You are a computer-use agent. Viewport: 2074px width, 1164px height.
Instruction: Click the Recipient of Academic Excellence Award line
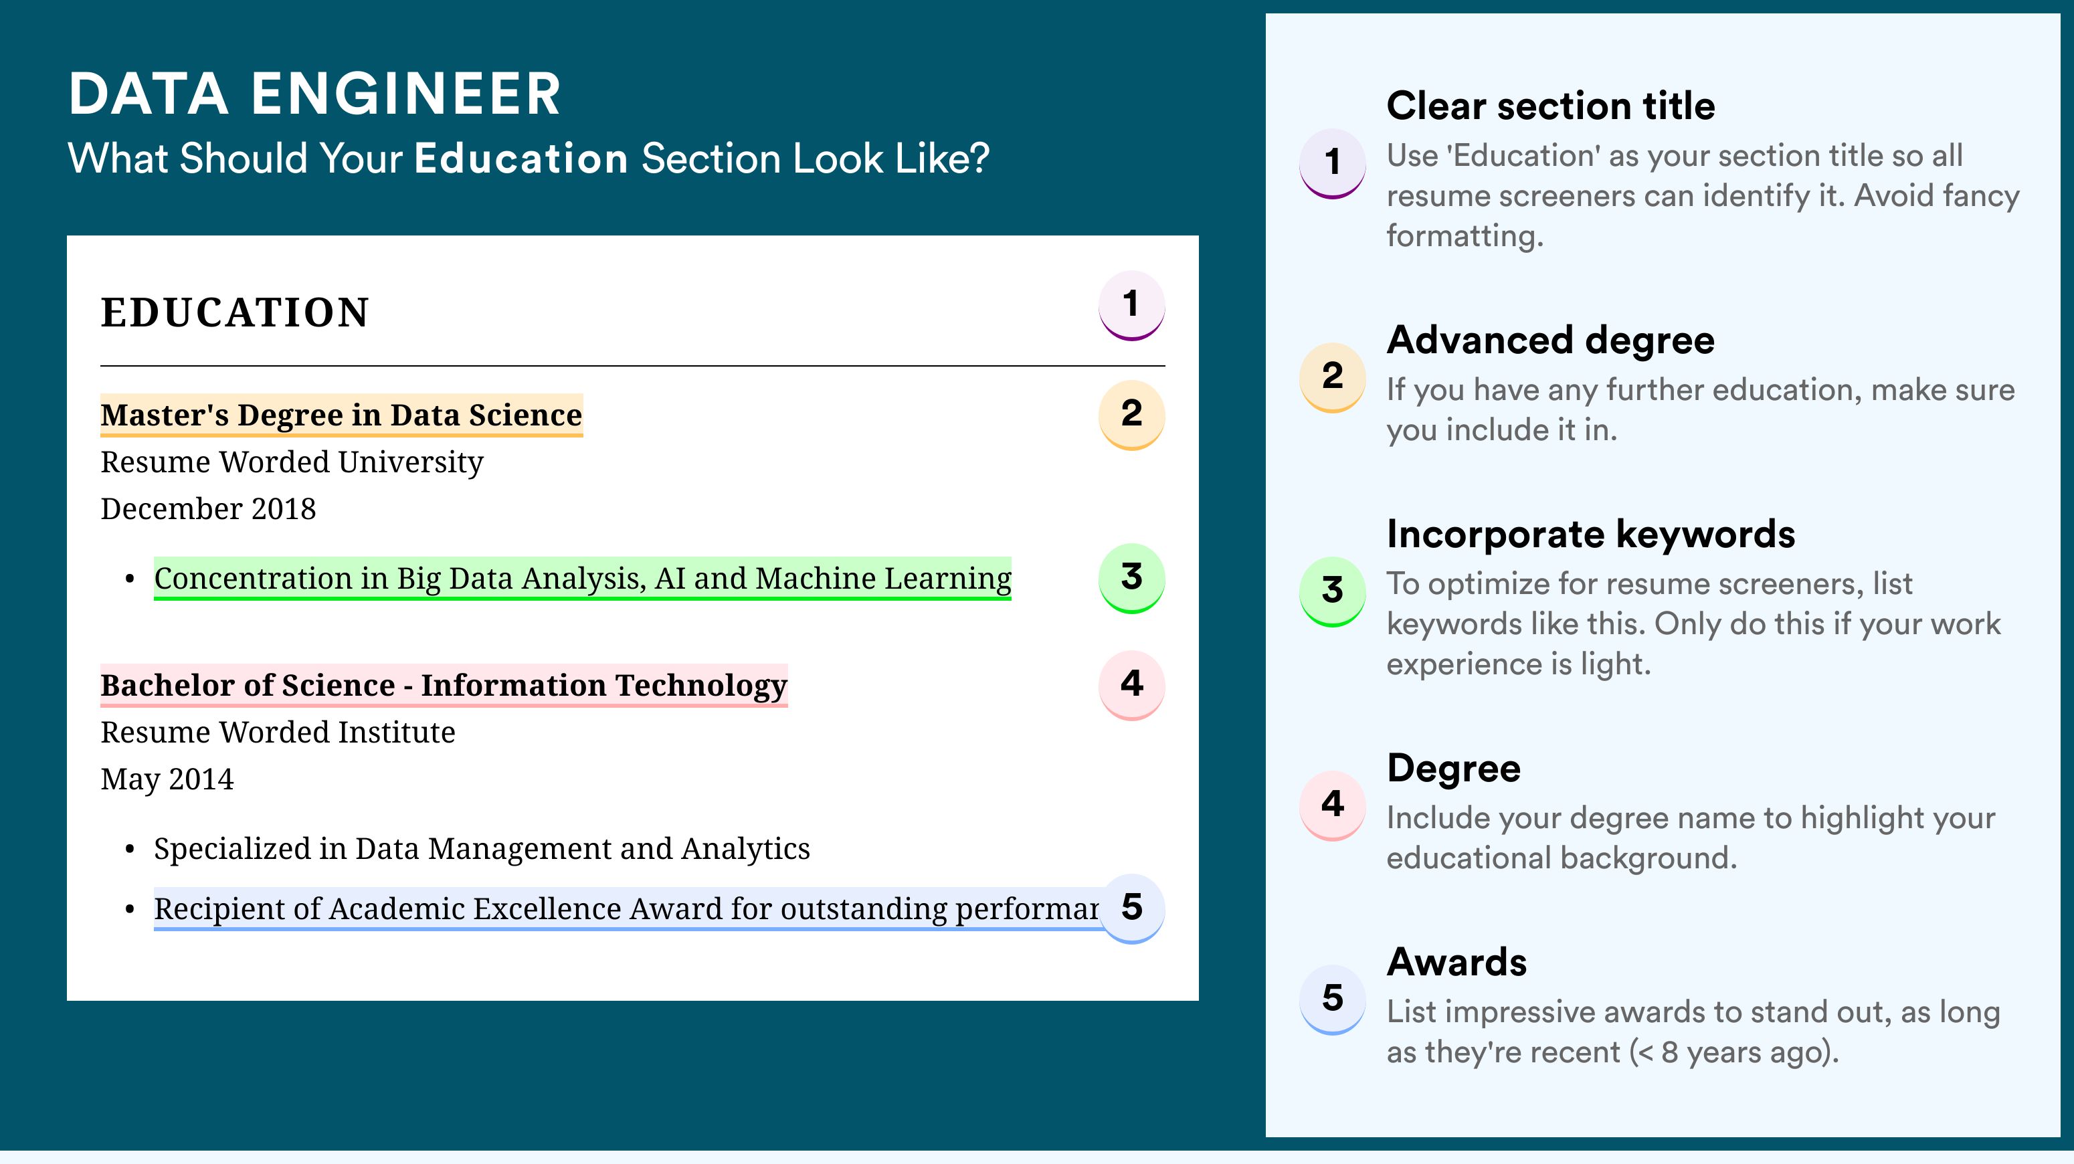coord(626,909)
